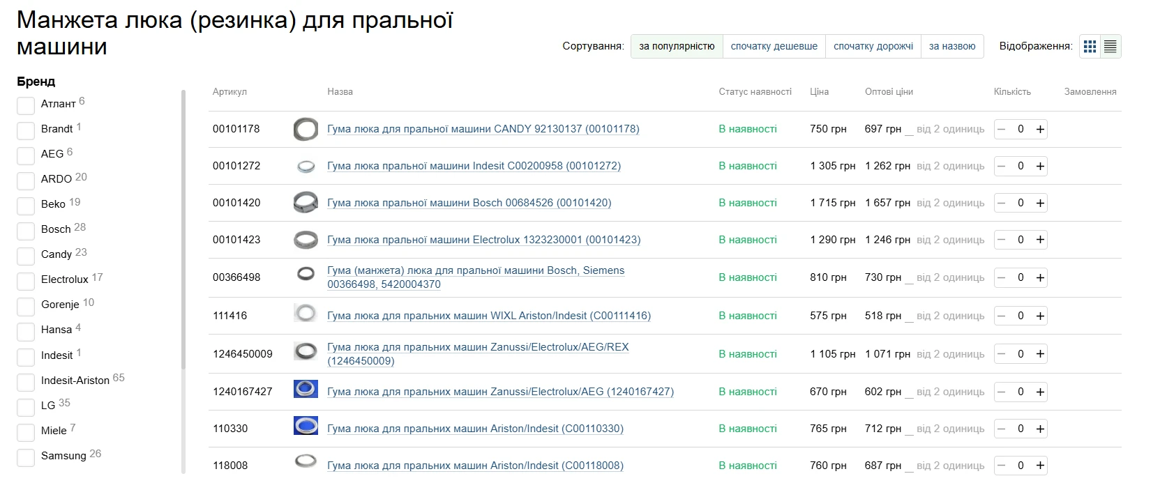The width and height of the screenshot is (1167, 483).
Task: Decrease quantity for item 111416
Action: (1002, 316)
